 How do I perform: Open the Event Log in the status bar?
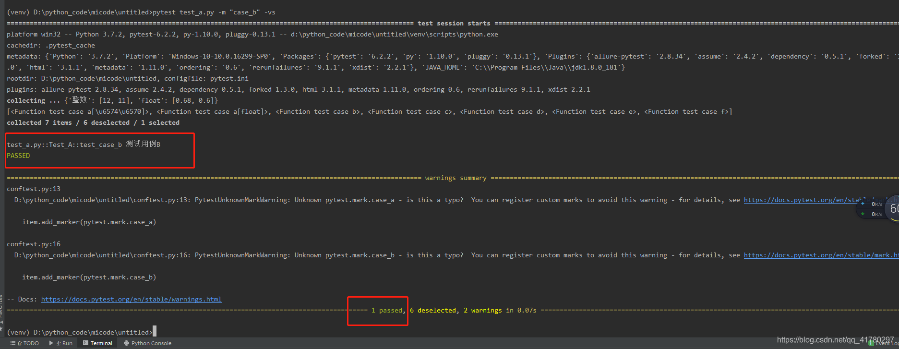[x=883, y=343]
